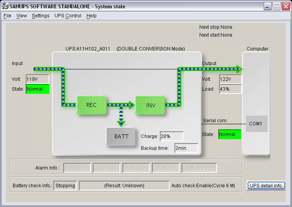292x207 pixels.
Task: Click the output arrow toward Computer
Action: pyautogui.click(x=210, y=69)
